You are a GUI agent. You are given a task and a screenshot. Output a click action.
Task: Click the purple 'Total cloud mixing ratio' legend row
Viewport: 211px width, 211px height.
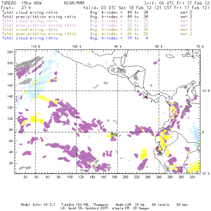(x=97, y=21)
